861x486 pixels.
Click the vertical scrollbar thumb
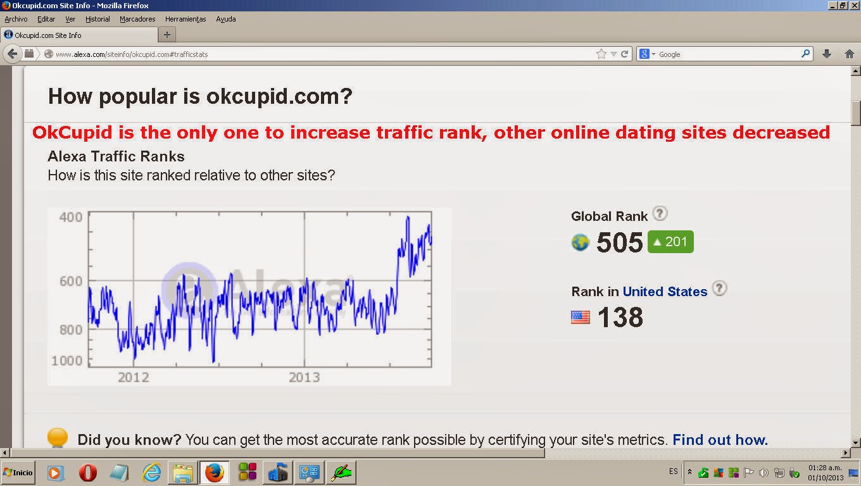point(855,113)
